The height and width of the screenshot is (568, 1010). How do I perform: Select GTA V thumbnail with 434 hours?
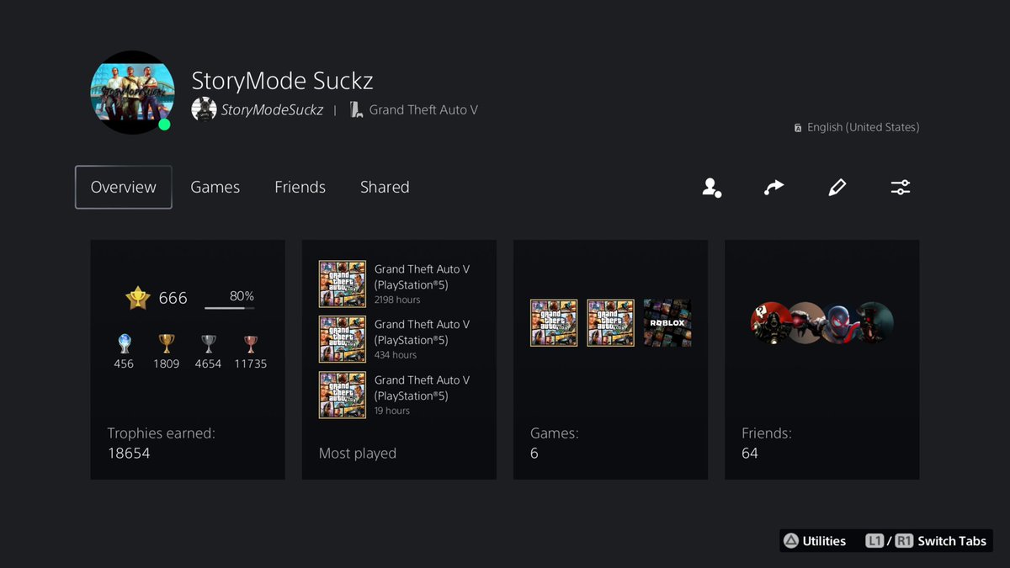pos(343,339)
